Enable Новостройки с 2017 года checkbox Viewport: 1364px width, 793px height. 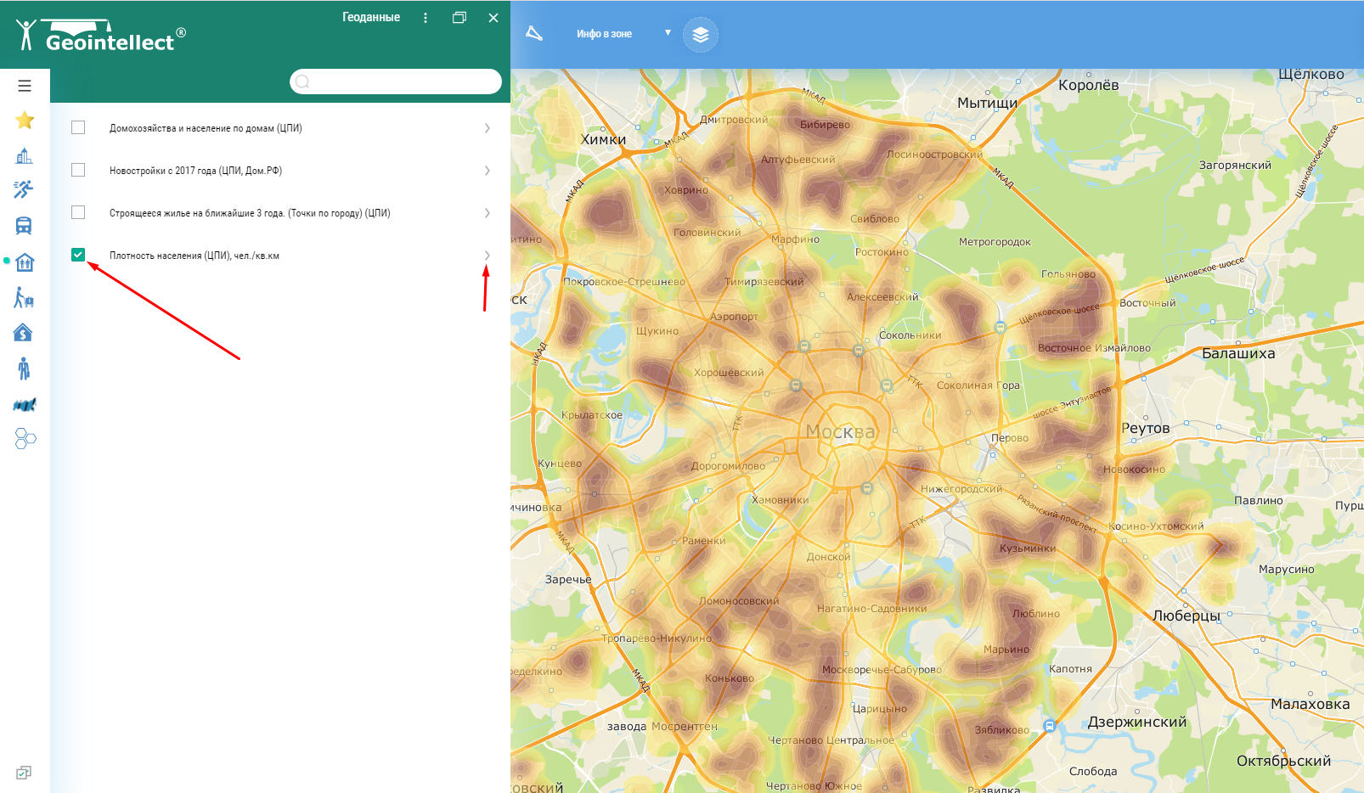(78, 170)
